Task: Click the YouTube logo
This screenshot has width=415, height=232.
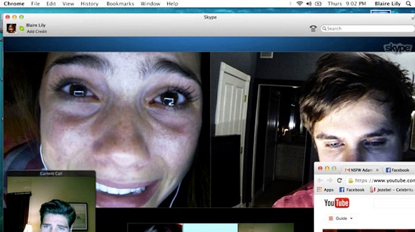Action: [x=336, y=203]
